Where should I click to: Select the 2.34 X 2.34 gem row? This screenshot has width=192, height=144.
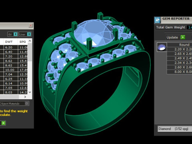pyautogui.click(x=180, y=63)
